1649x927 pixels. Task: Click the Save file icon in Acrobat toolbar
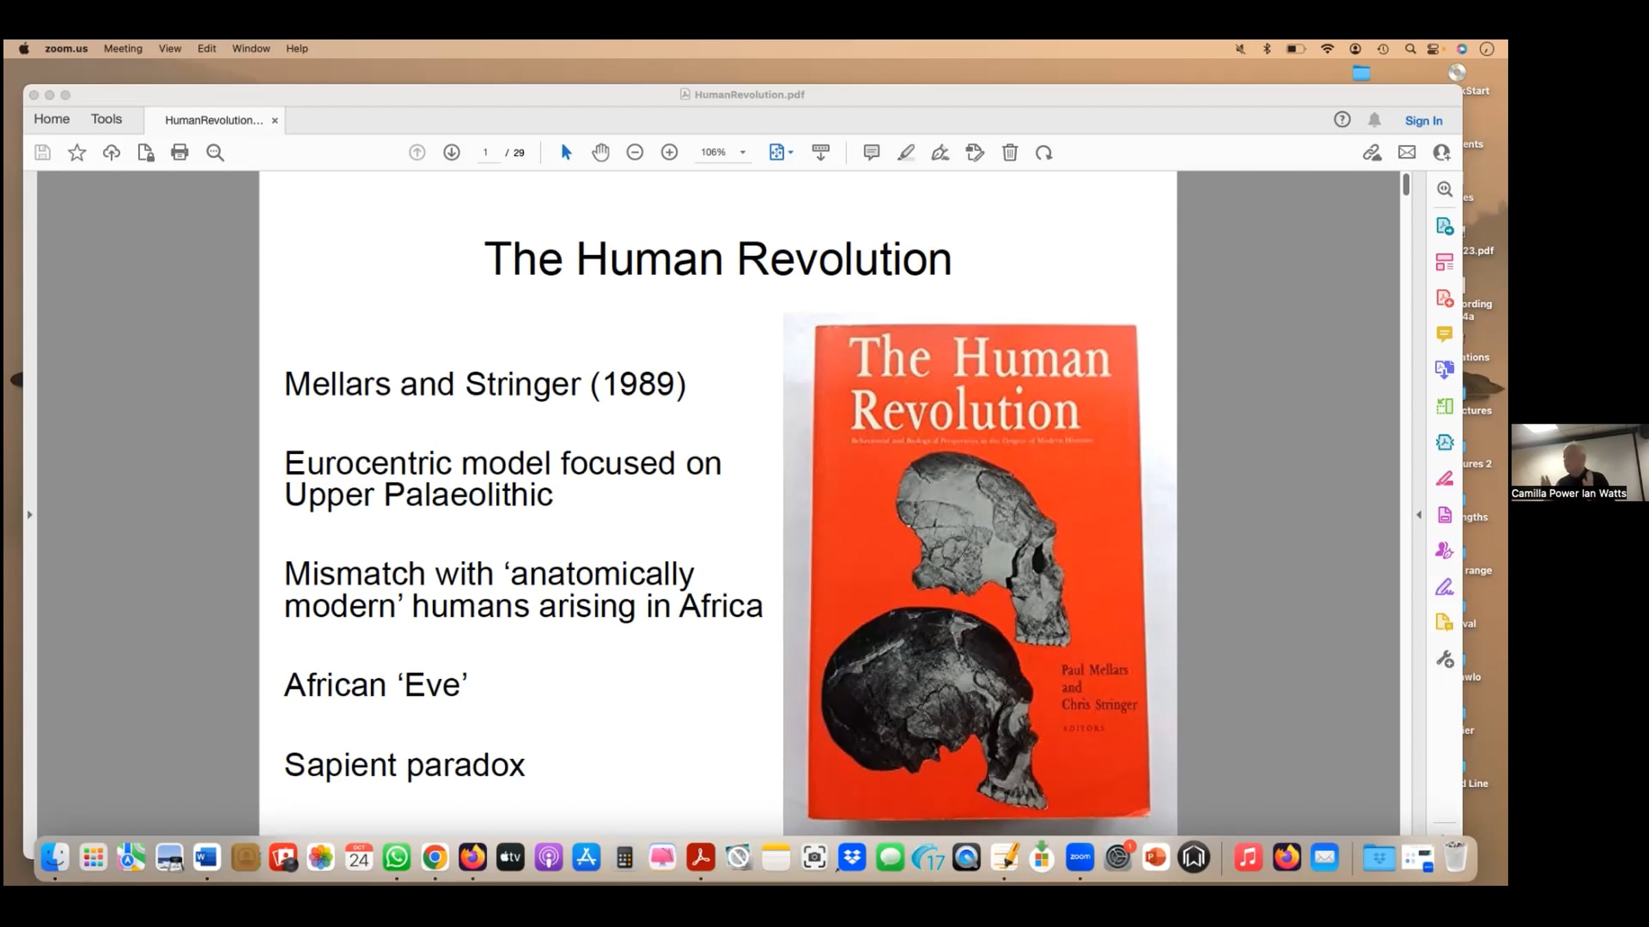coord(43,152)
